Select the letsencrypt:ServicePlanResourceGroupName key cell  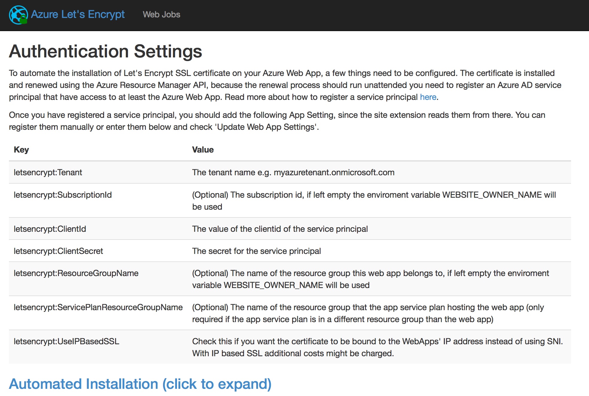tap(98, 307)
